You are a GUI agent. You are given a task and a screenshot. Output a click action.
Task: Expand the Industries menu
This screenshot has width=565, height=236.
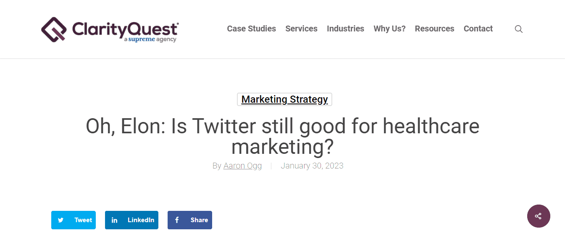pos(345,29)
